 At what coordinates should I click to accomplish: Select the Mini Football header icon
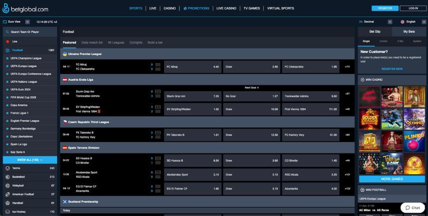coord(362,190)
